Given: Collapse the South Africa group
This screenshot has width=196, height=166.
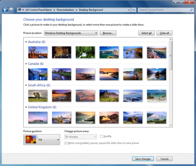Looking at the screenshot, I should [x=26, y=85].
